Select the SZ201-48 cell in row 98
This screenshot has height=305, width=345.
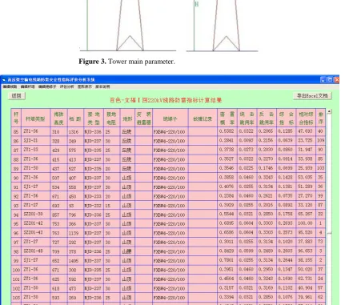pyautogui.click(x=35, y=251)
